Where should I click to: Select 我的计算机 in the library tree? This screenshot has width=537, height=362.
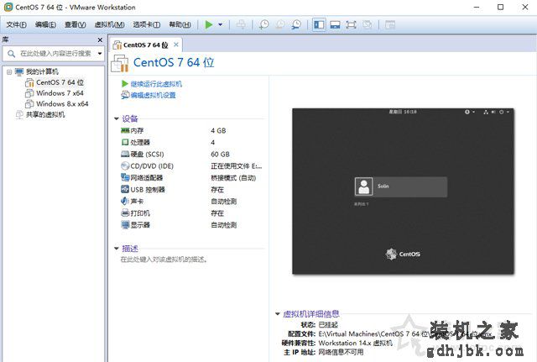[x=42, y=71]
